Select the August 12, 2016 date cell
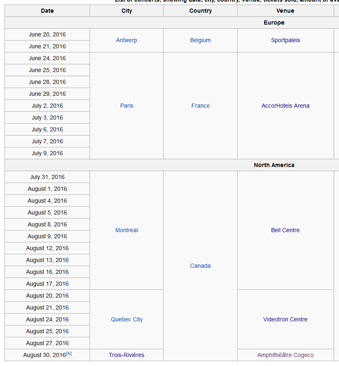 tap(47, 248)
